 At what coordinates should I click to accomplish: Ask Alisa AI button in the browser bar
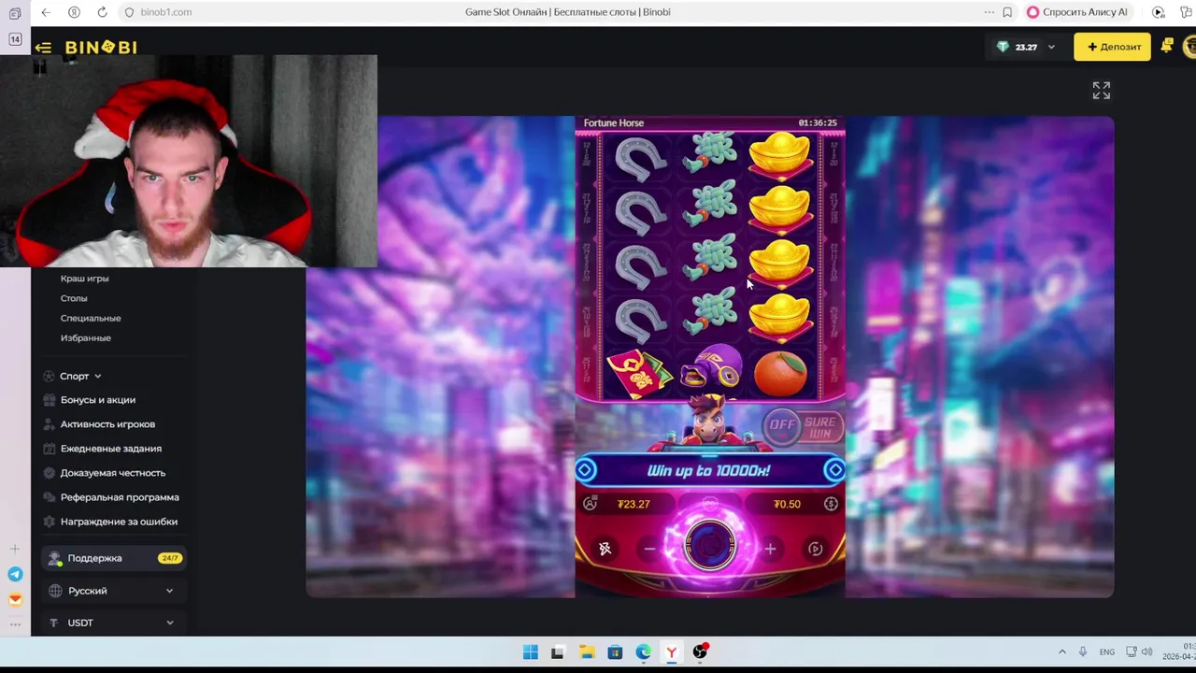pyautogui.click(x=1077, y=12)
